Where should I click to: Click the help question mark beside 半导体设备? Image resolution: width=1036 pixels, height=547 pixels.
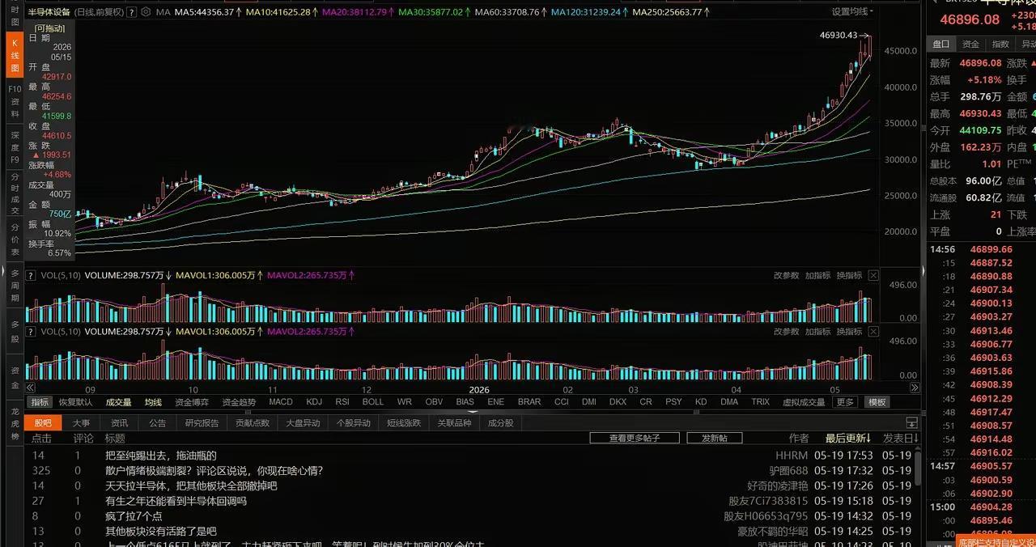(x=132, y=12)
